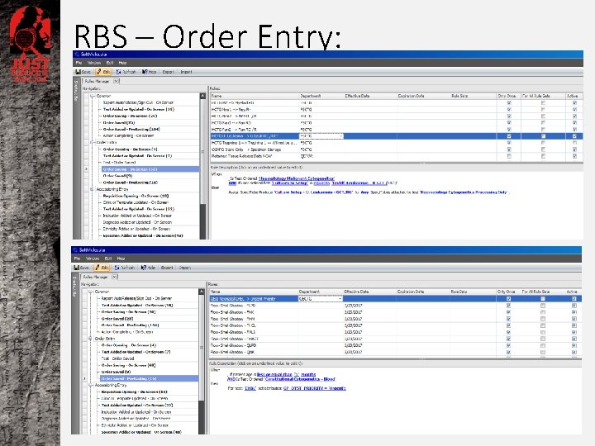Click Export in the upper window toolbar

(168, 72)
